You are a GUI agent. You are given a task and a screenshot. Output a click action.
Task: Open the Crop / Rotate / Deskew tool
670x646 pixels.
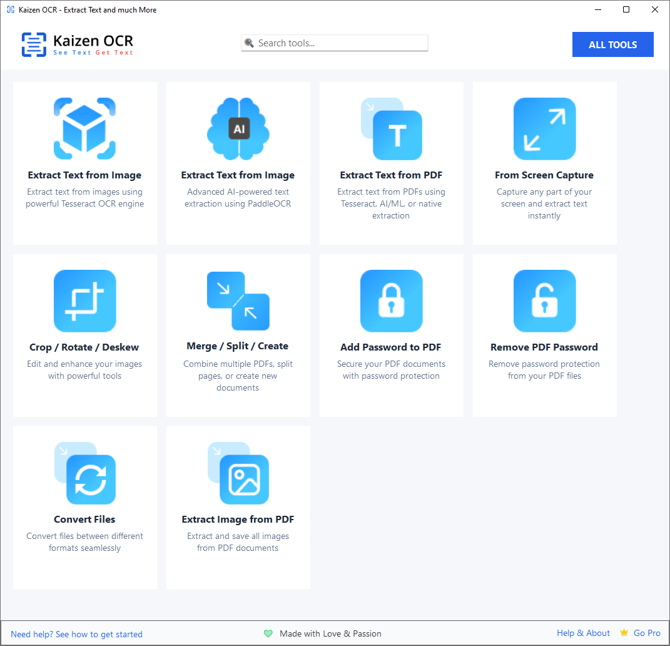[x=84, y=335]
